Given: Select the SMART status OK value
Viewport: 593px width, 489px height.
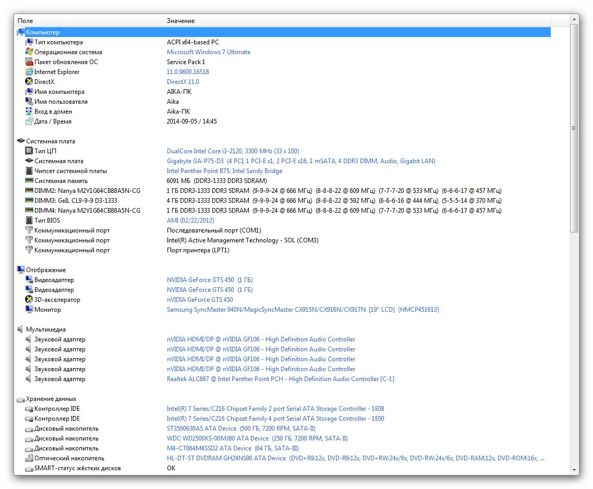Looking at the screenshot, I should pos(171,468).
